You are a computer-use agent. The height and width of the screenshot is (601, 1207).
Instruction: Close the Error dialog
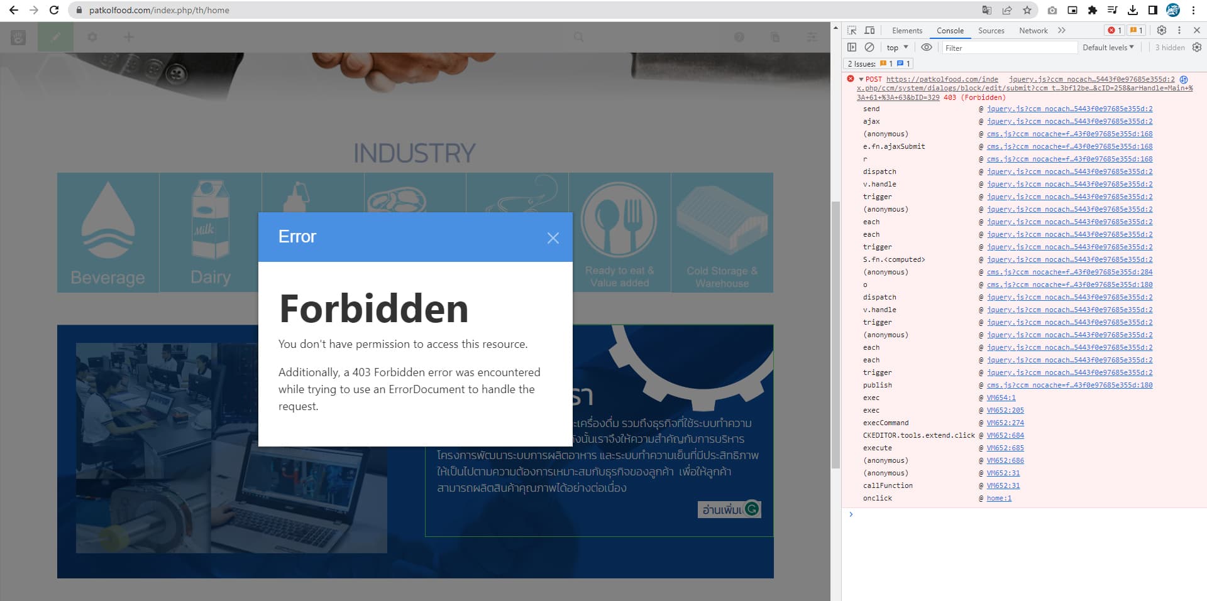click(x=553, y=238)
